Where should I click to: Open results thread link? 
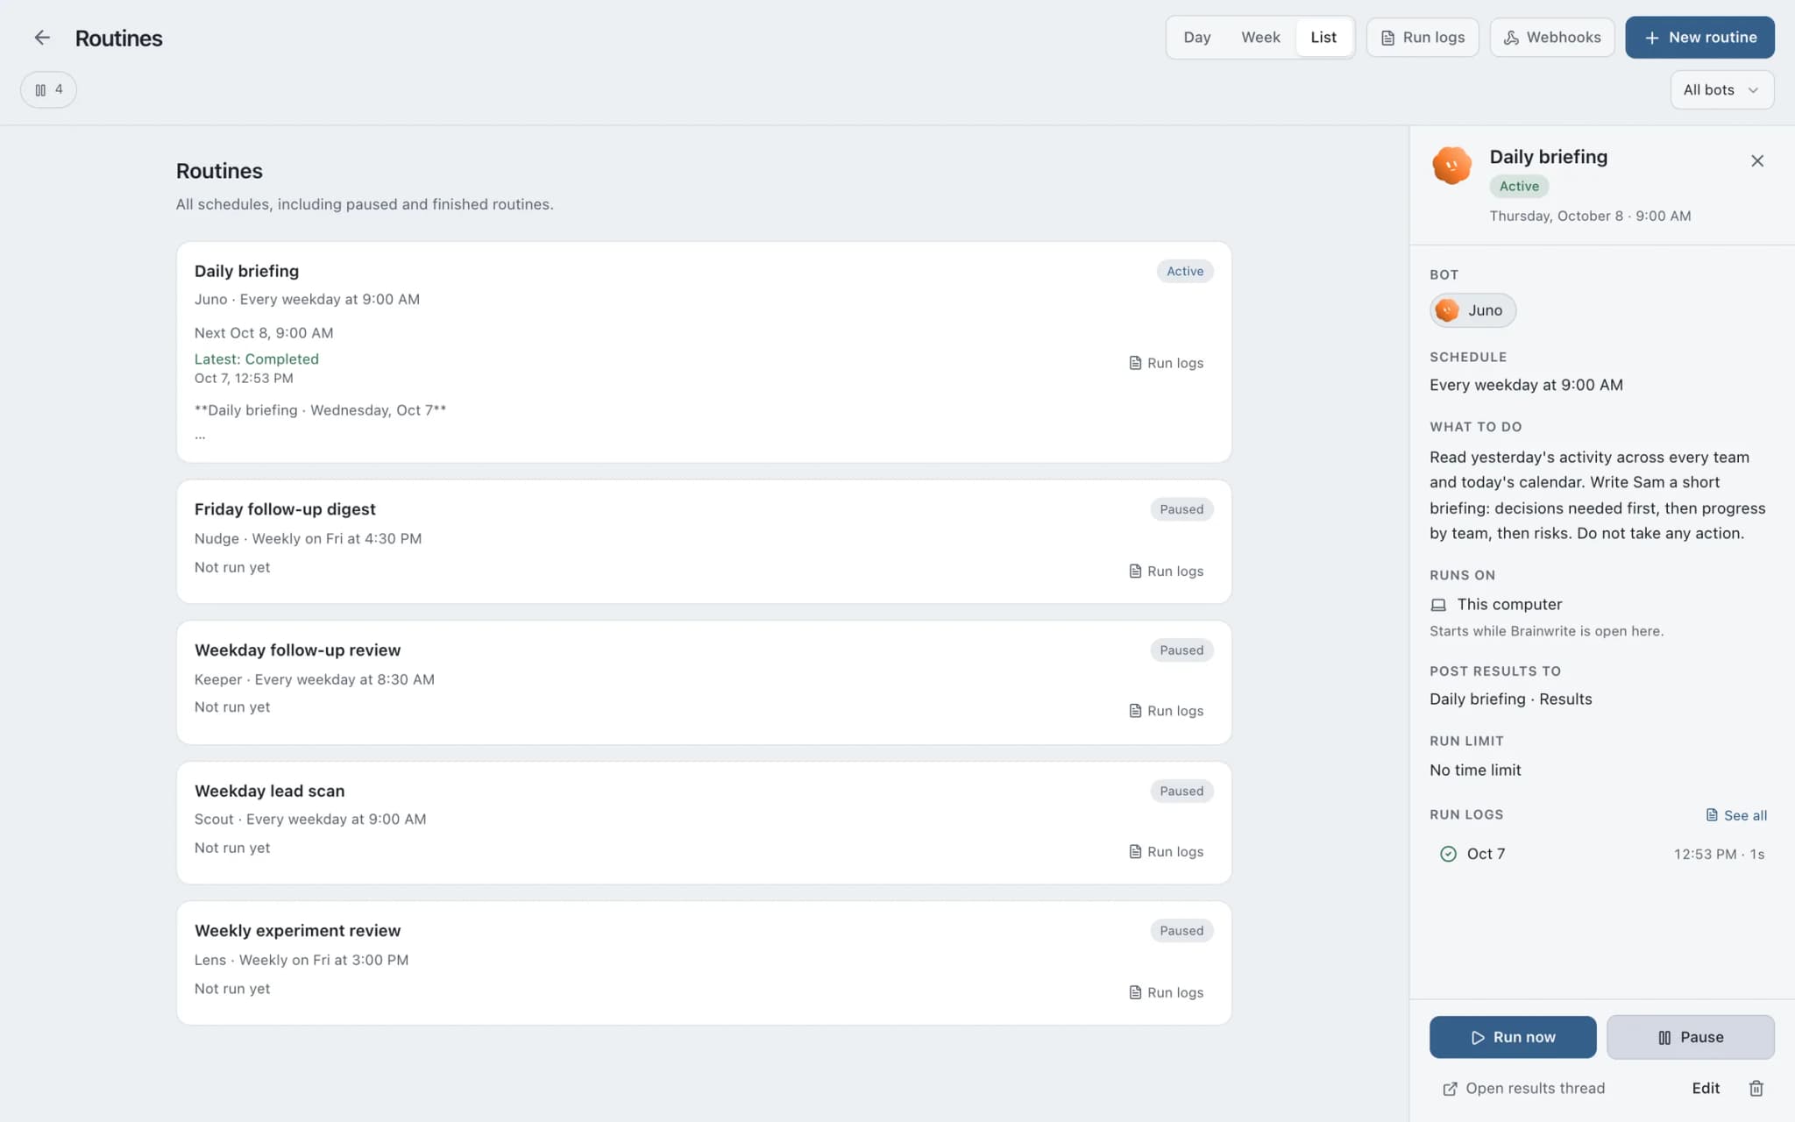1524,1088
